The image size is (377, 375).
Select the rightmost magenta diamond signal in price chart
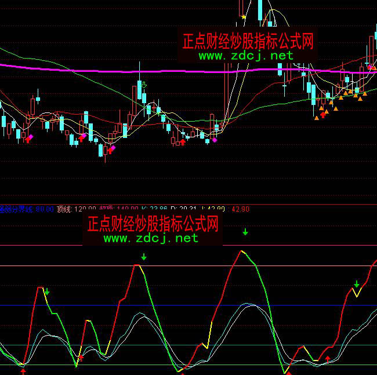click(215, 140)
